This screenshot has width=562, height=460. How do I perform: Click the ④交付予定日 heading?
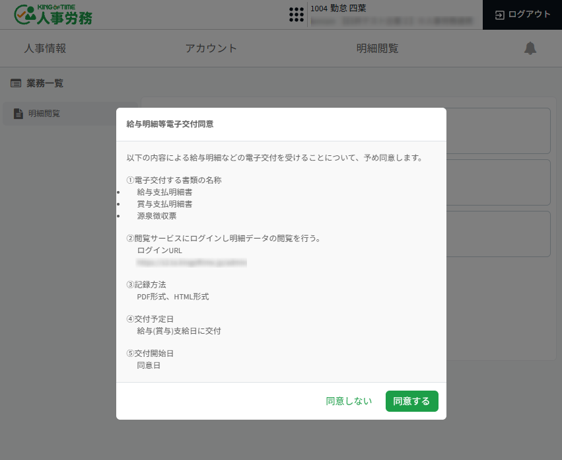(150, 319)
